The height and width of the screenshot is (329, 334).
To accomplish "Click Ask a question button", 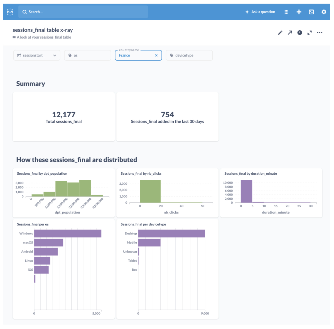I will (260, 12).
